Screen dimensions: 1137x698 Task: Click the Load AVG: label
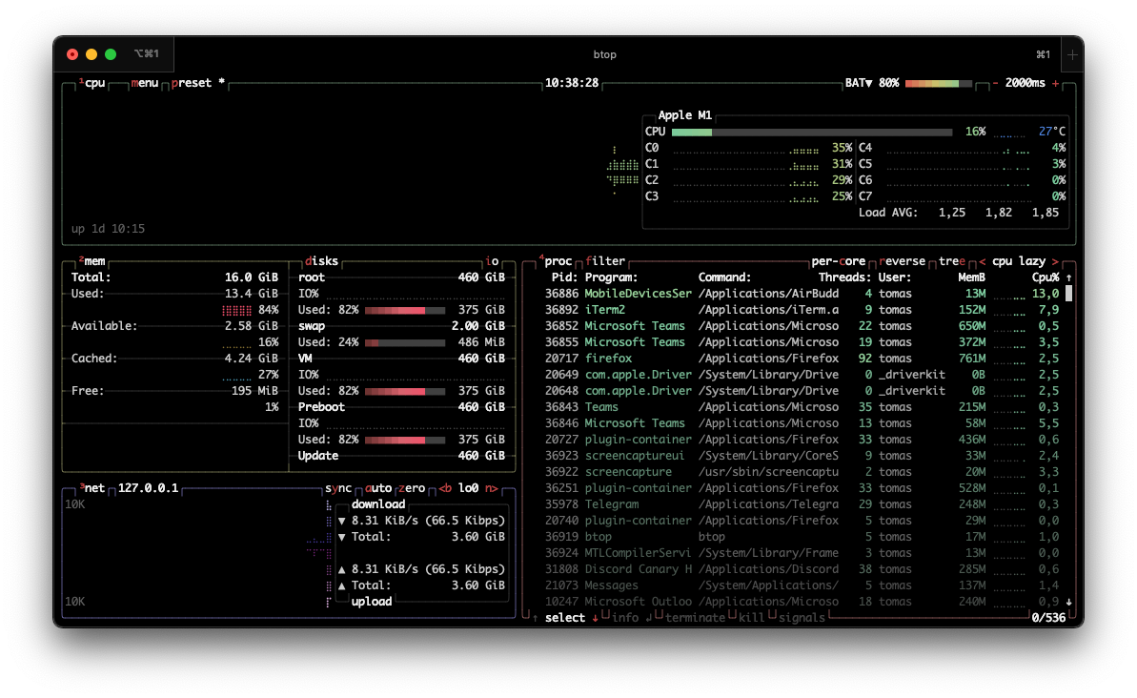point(888,213)
